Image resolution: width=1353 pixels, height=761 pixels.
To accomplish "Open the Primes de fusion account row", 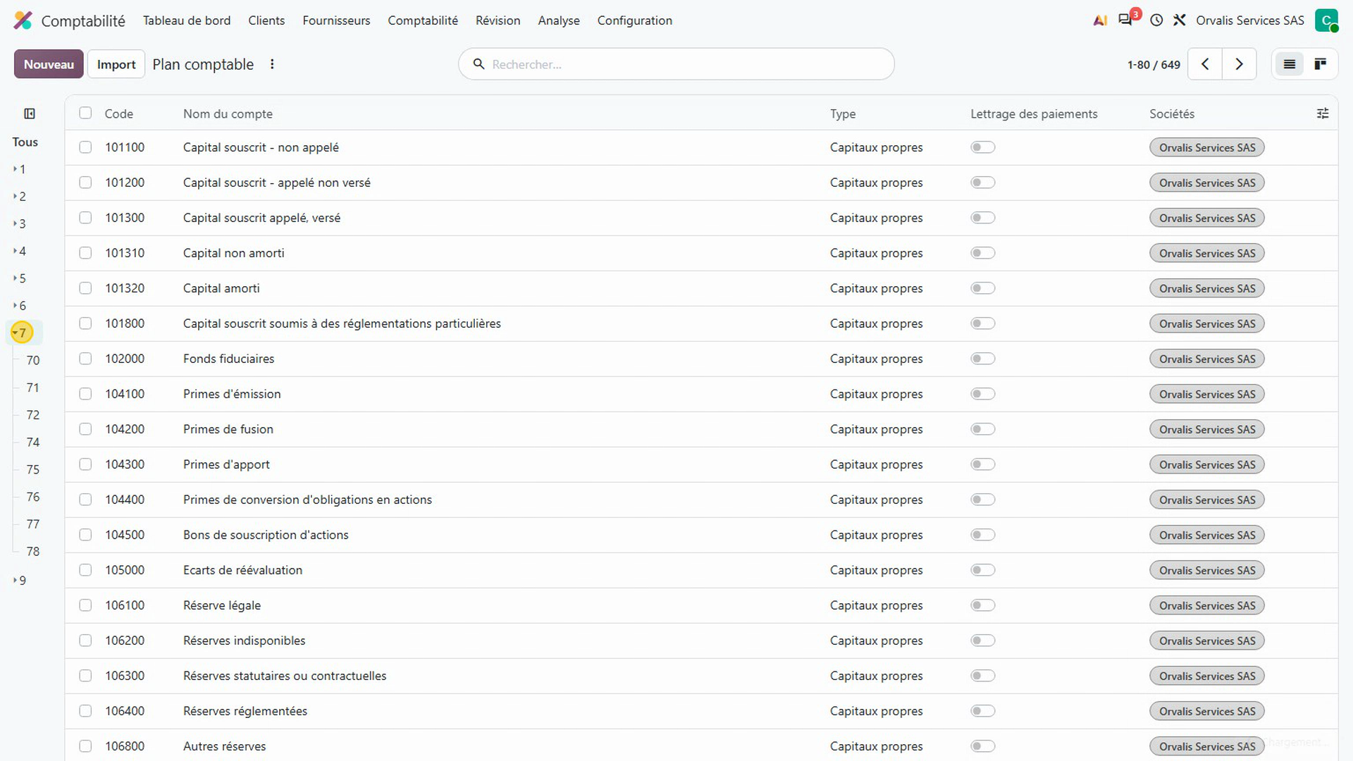I will pyautogui.click(x=701, y=429).
